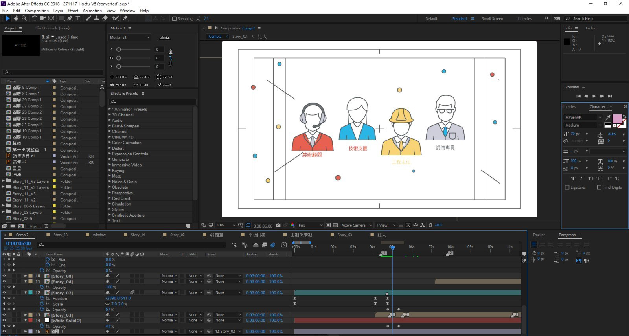Click the play button in Preview panel
The image size is (629, 336).
(x=594, y=96)
